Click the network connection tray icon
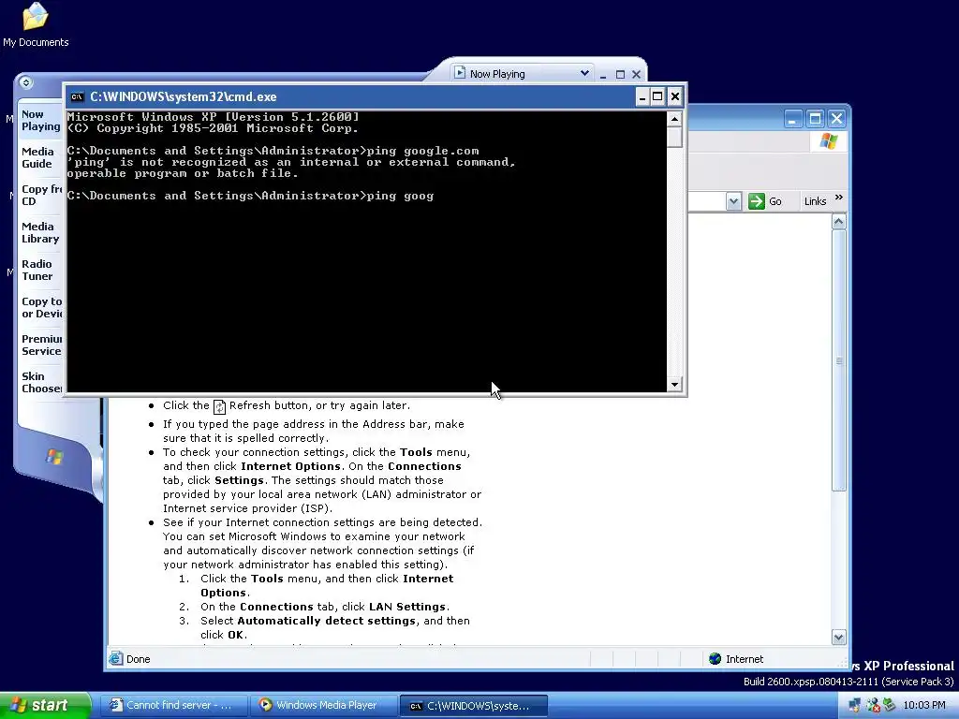The height and width of the screenshot is (719, 959). 854,706
